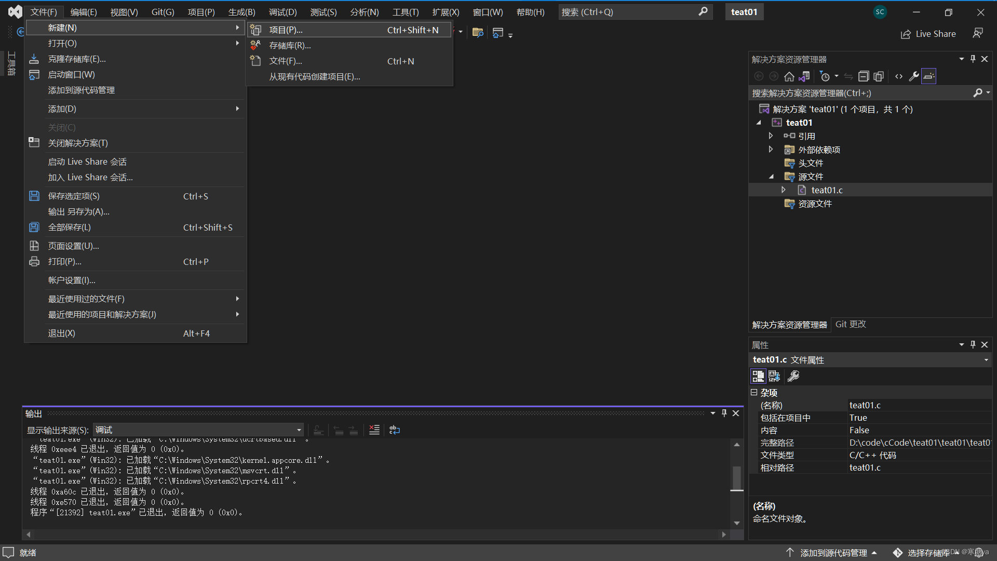Pin the Properties panel
This screenshot has width=997, height=561.
[973, 345]
